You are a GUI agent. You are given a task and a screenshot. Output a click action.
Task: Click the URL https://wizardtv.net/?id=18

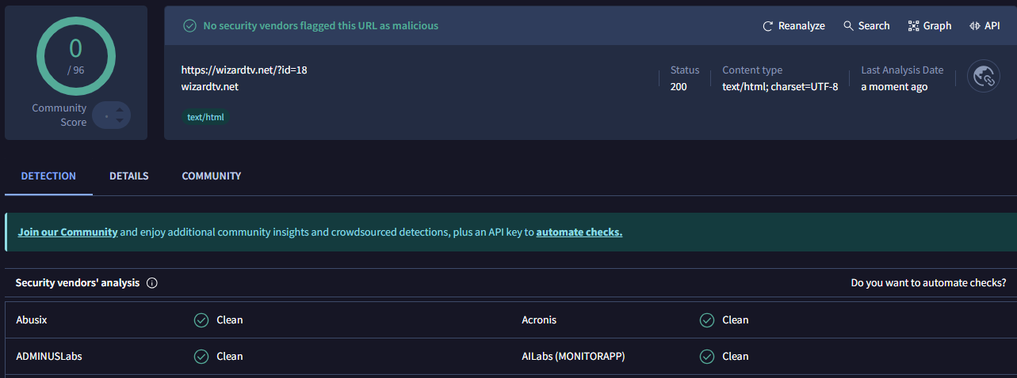click(x=244, y=70)
